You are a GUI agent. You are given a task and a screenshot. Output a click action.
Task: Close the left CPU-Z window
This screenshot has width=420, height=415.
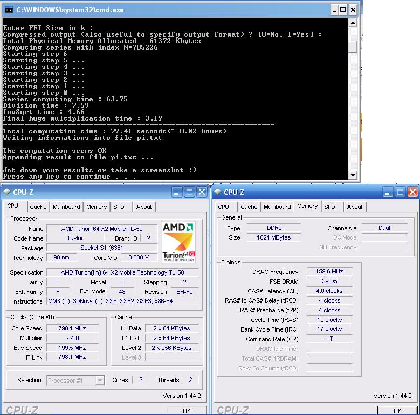(x=202, y=192)
